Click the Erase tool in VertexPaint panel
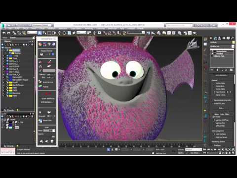This screenshot has height=178, width=237. tap(49, 66)
